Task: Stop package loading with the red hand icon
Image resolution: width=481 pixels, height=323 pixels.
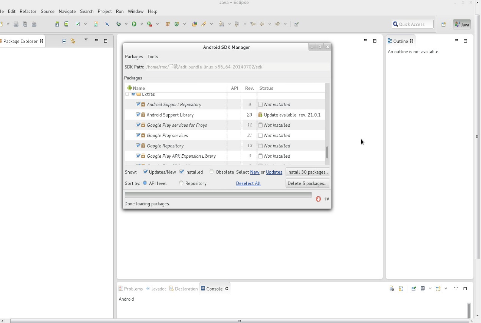Action: (x=318, y=199)
